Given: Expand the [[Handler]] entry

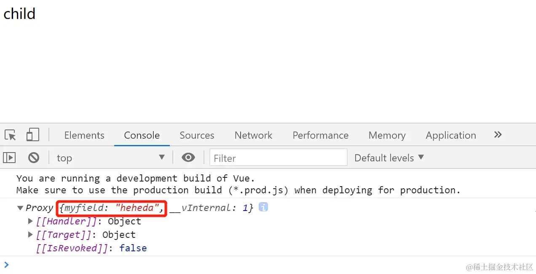Looking at the screenshot, I should 30,221.
